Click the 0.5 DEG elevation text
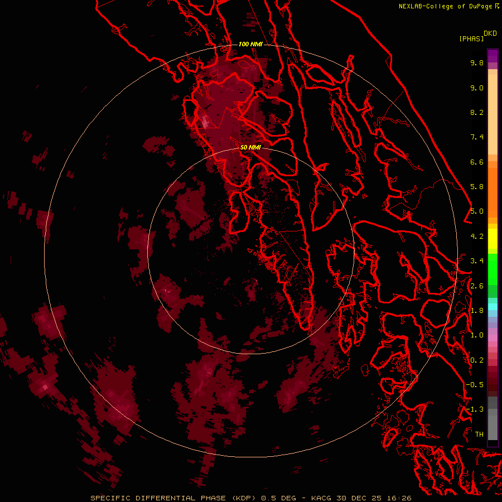This screenshot has width=502, height=502. (x=279, y=498)
